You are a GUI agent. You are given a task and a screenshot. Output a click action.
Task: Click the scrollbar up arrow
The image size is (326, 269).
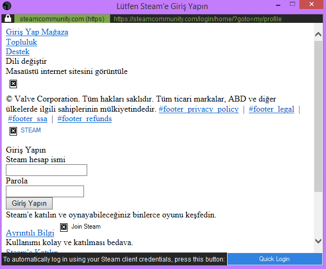(318, 35)
